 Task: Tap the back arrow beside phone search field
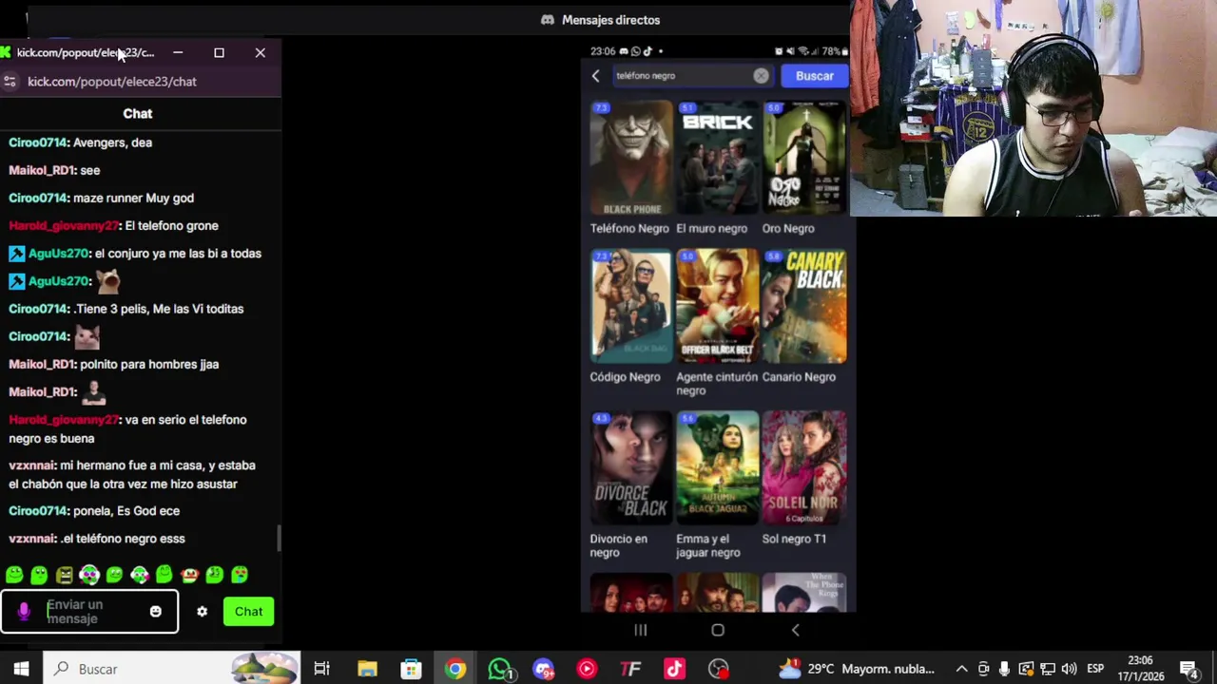(596, 76)
